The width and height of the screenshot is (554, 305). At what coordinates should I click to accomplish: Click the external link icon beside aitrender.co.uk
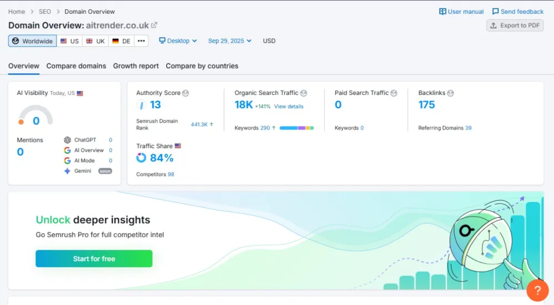[x=154, y=25]
